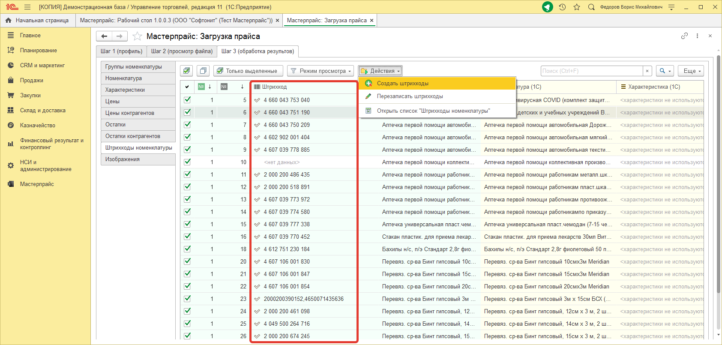
Task: Click the global search magnifier icon
Action: pyautogui.click(x=591, y=7)
